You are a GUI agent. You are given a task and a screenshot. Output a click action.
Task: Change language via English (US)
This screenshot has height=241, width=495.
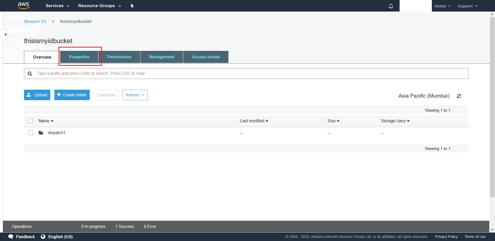tap(60, 237)
